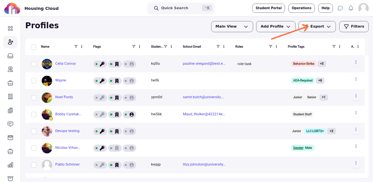Click Wayne's profile picture thumbnail
This screenshot has width=373, height=182.
pyautogui.click(x=47, y=81)
